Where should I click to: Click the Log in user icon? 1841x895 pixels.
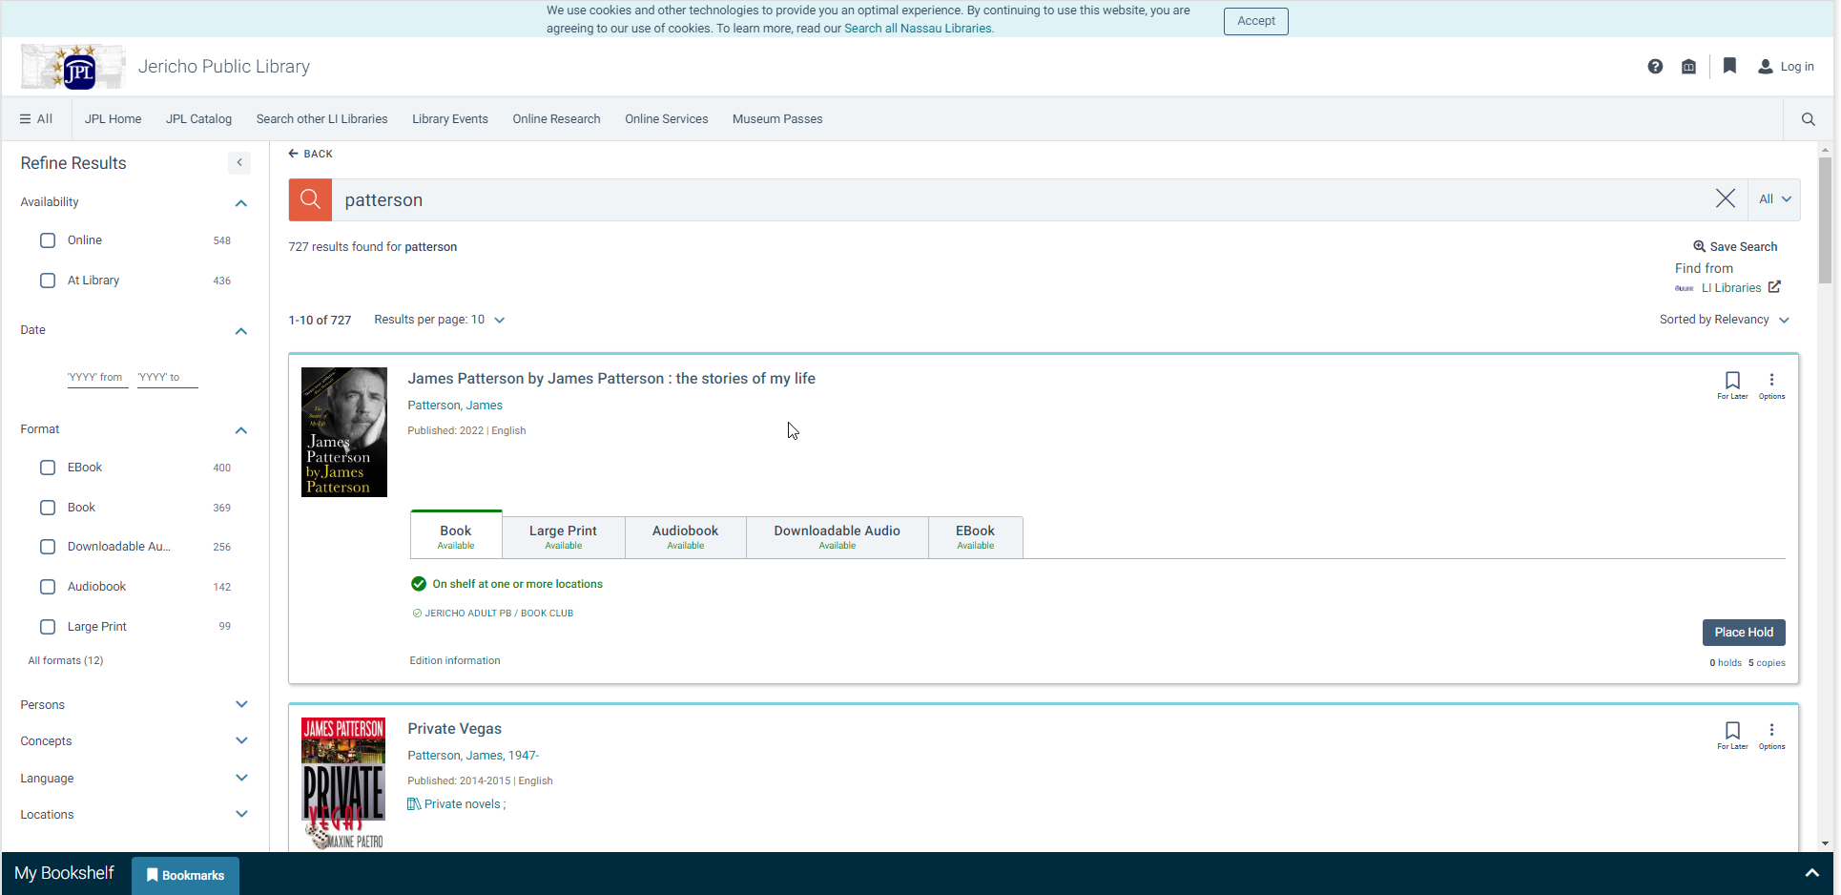1766,67
